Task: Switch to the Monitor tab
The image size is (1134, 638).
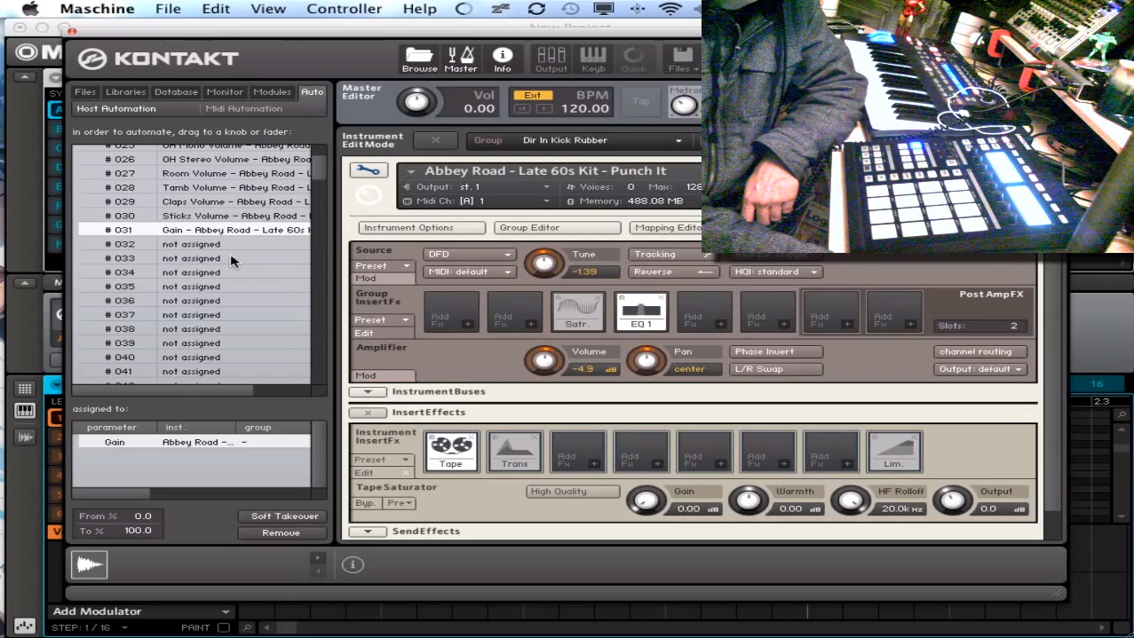Action: pyautogui.click(x=225, y=91)
